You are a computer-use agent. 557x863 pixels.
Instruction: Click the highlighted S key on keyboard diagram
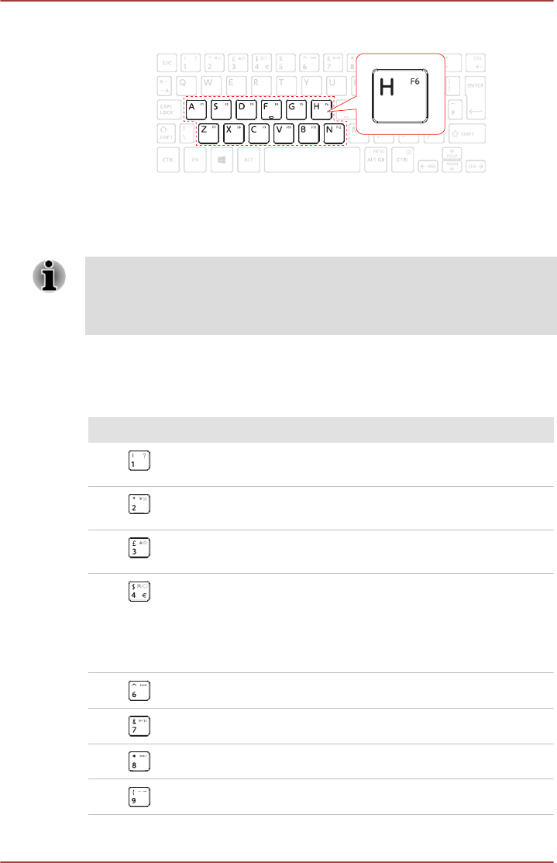click(220, 109)
